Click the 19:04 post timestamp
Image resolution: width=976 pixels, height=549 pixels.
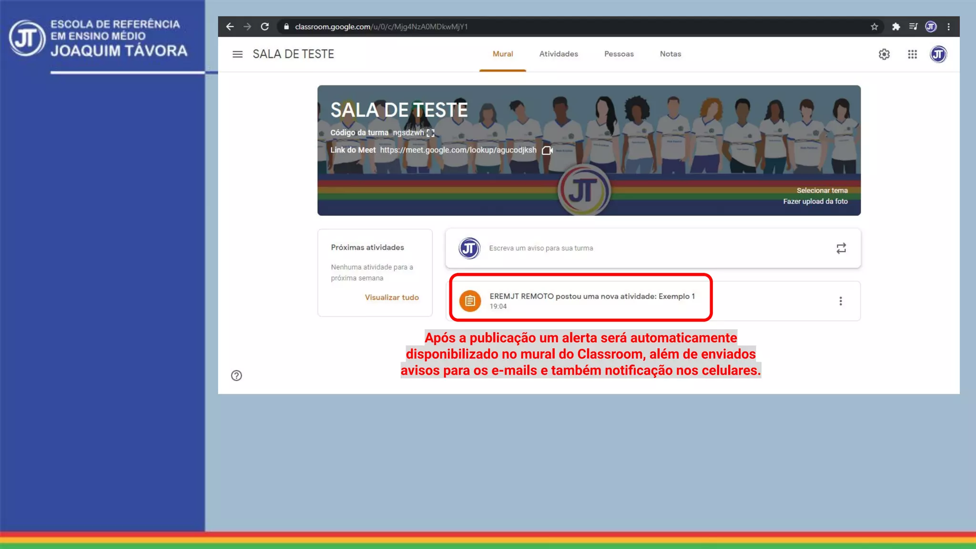click(x=498, y=306)
